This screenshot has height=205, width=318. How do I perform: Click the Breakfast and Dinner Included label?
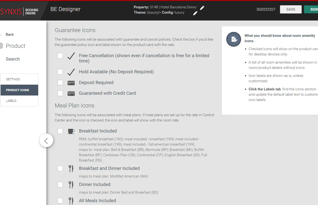pos(109,168)
